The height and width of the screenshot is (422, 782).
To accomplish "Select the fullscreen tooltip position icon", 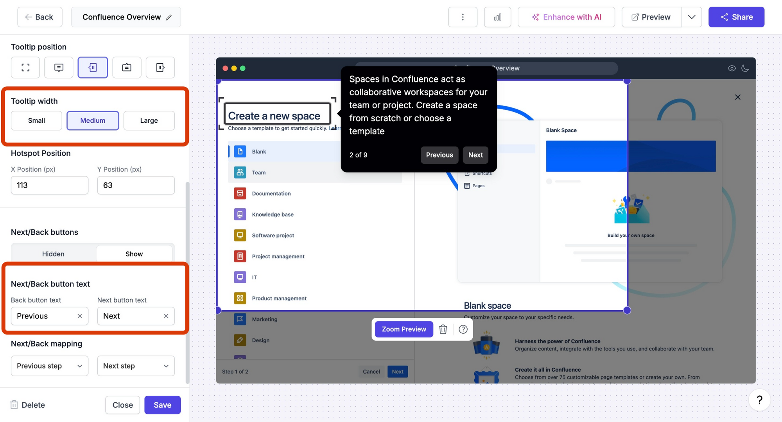I will point(25,67).
